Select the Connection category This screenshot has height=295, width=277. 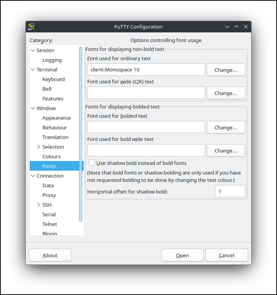coord(50,176)
